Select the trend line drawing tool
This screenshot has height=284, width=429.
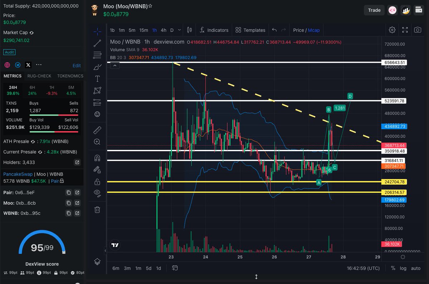(x=97, y=44)
